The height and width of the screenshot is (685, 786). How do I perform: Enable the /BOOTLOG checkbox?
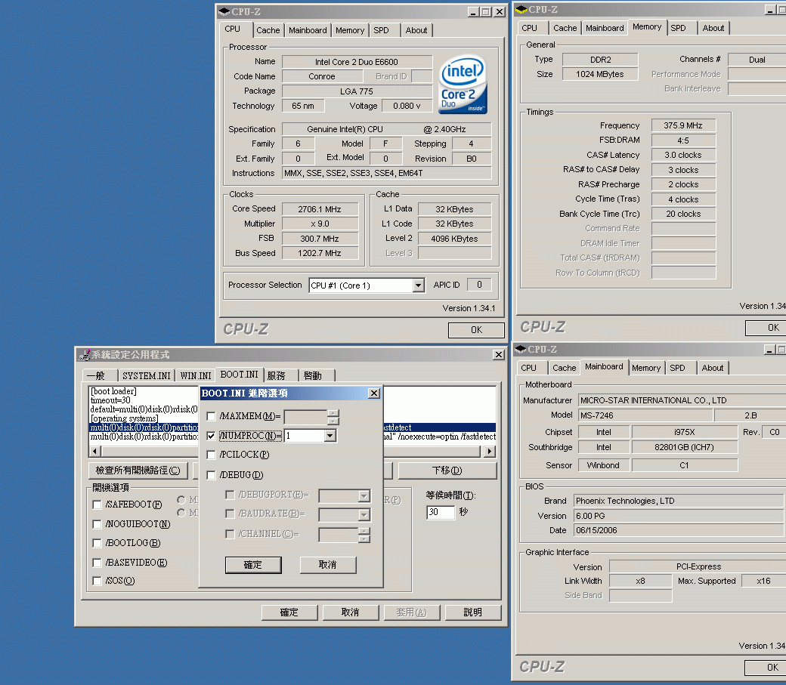97,543
